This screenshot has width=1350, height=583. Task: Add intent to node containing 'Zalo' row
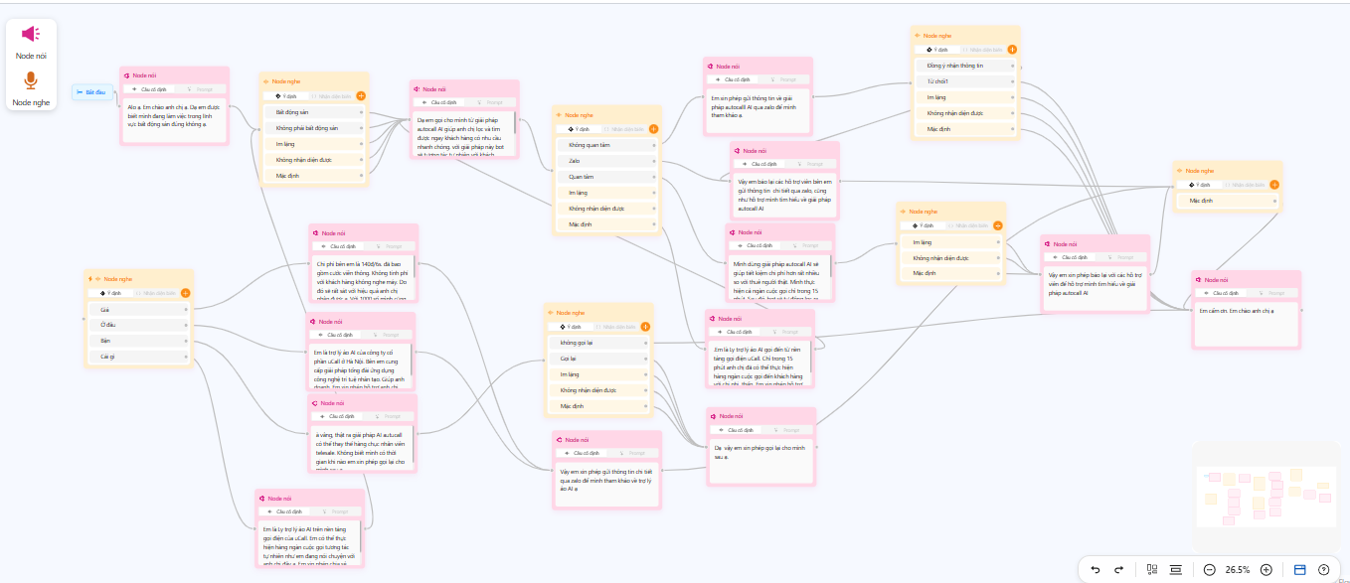[653, 129]
